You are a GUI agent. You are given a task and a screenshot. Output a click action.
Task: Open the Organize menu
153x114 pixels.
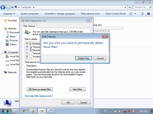9,14
